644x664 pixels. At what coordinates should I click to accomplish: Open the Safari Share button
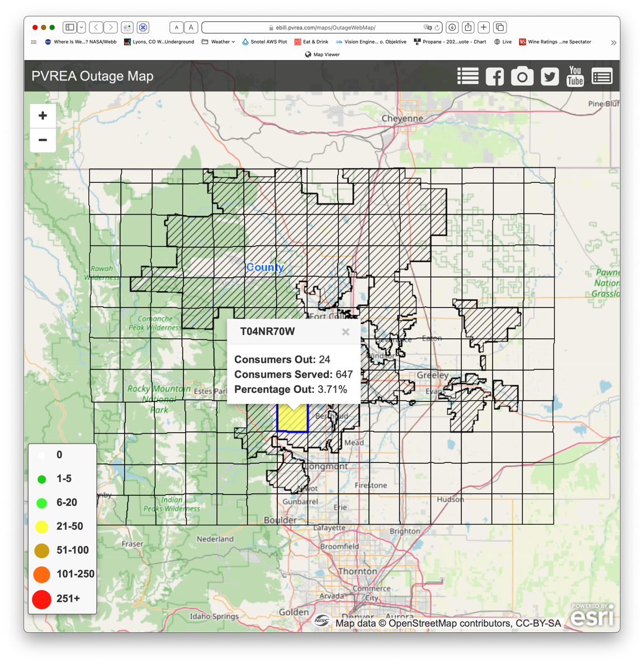(x=468, y=27)
